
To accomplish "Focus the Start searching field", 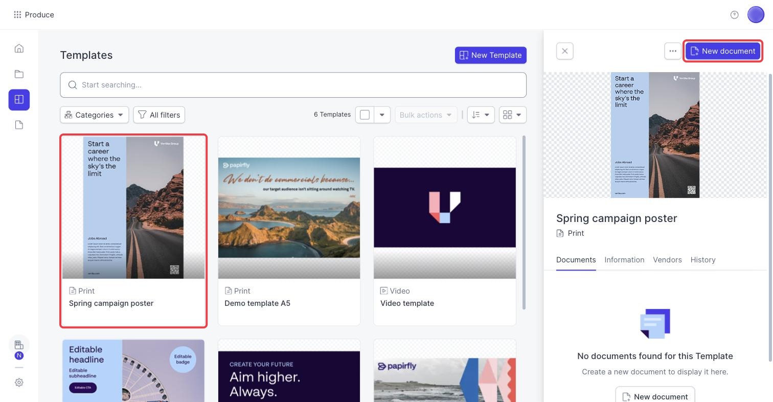I will (x=293, y=85).
